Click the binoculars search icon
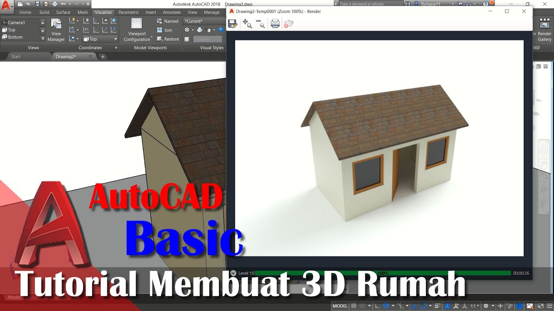The width and height of the screenshot is (554, 311). pyautogui.click(x=408, y=4)
